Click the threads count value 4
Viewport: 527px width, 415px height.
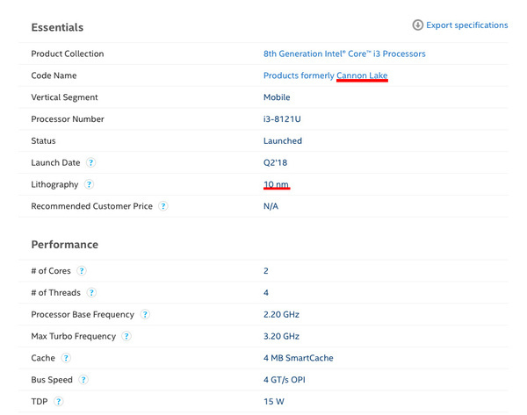pos(266,293)
